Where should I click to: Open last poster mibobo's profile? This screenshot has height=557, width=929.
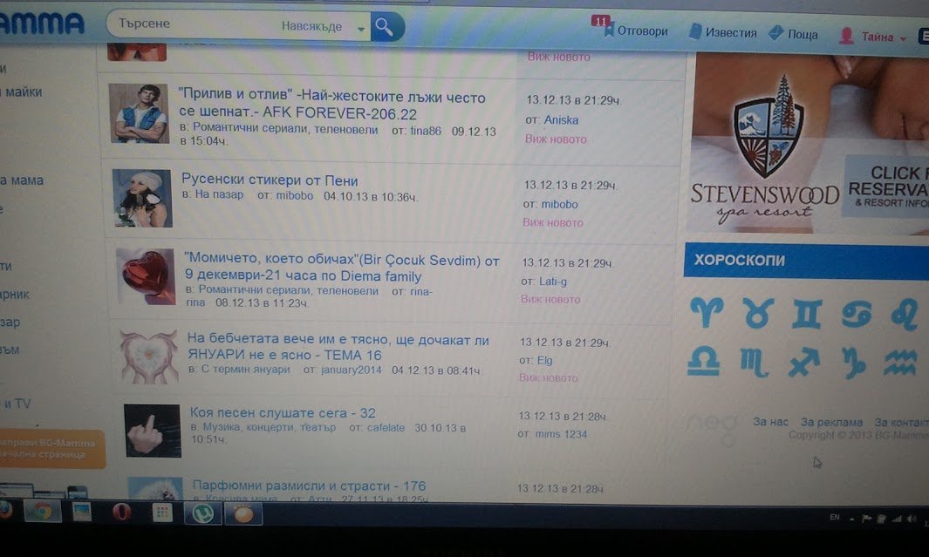559,204
